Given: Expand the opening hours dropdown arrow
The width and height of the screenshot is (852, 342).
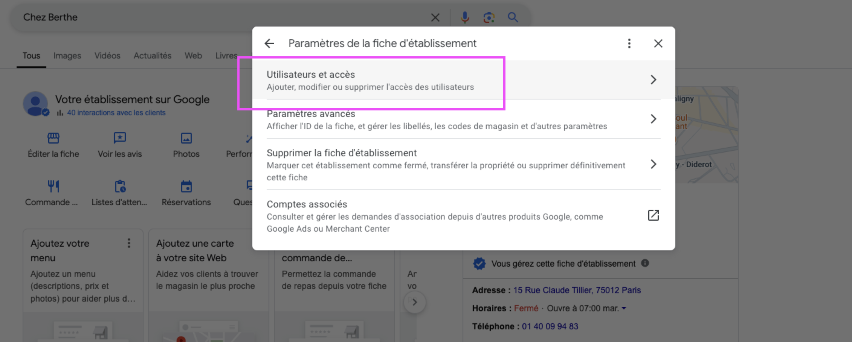Looking at the screenshot, I should (x=624, y=308).
